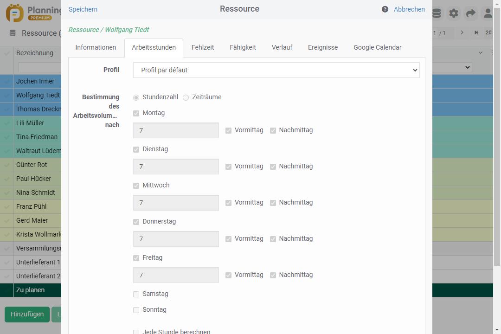Click the help question mark icon
Viewport: 501px width, 334px height.
[385, 9]
